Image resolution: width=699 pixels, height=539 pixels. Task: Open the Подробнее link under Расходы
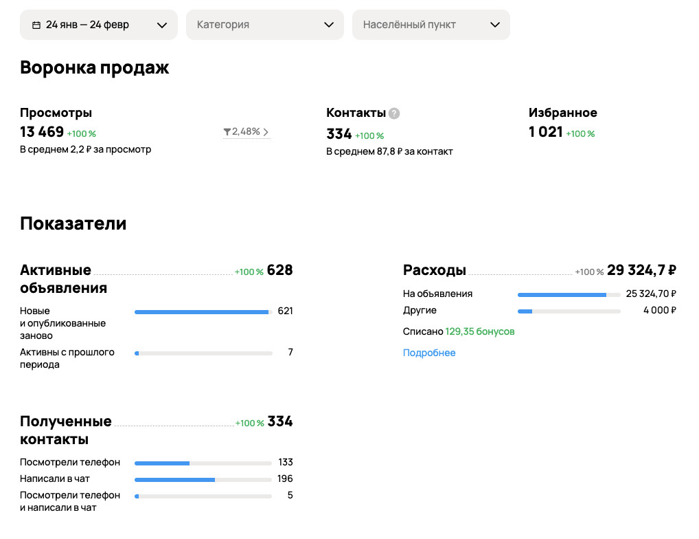click(x=429, y=353)
